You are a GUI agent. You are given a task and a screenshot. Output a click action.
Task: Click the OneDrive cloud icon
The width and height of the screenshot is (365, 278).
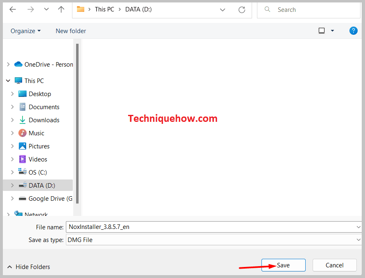(x=18, y=64)
